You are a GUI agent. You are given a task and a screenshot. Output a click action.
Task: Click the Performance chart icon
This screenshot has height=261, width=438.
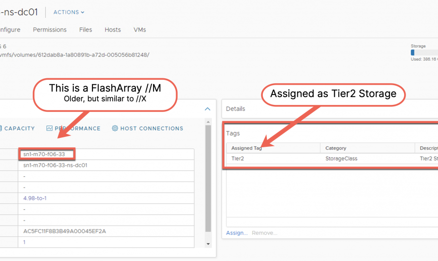pos(49,129)
